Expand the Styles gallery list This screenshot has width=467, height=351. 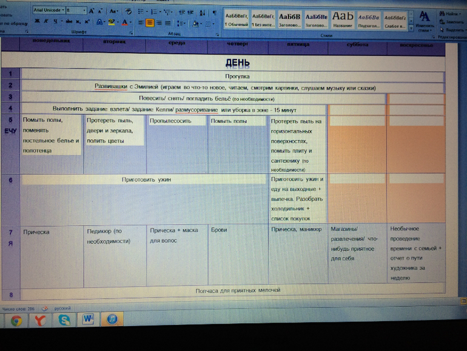point(411,28)
